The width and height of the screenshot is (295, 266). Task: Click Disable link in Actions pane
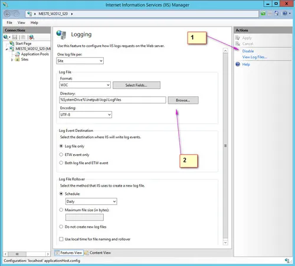pos(248,51)
